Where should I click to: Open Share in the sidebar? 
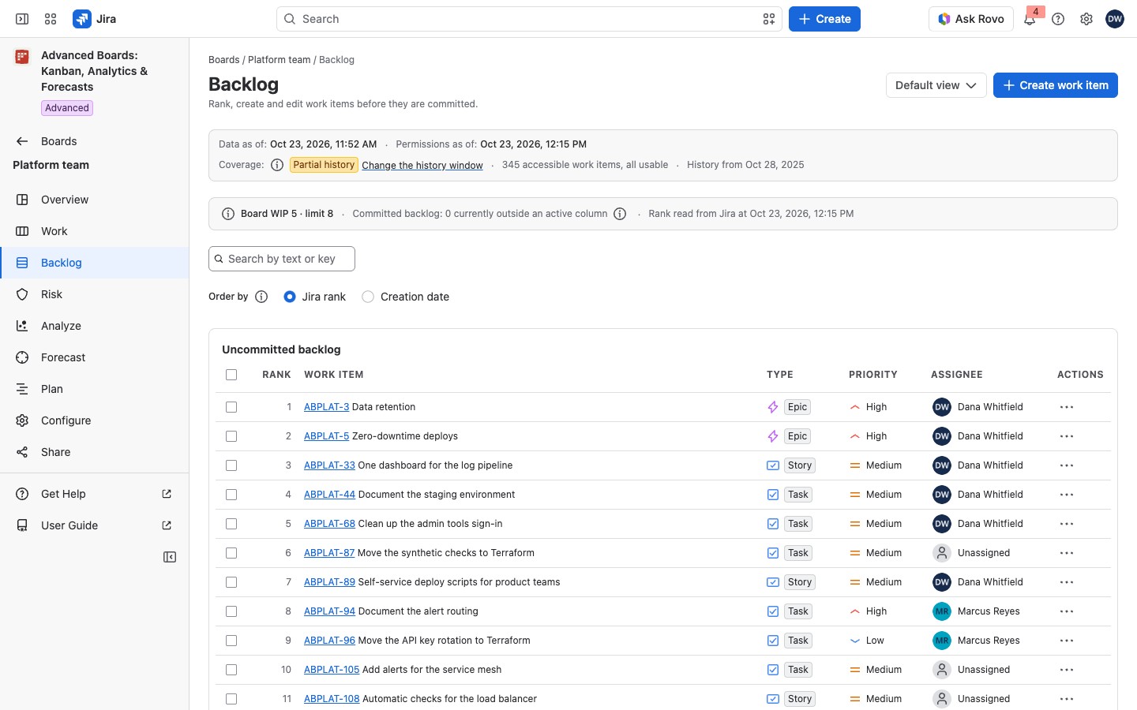coord(95,452)
